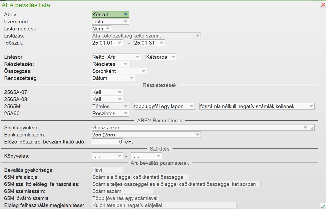Click the Bevallás gyakorisága Havi field
Screen dimensions: 326x209
coord(107,170)
